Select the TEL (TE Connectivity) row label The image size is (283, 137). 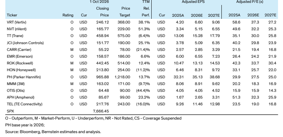click(x=25, y=104)
